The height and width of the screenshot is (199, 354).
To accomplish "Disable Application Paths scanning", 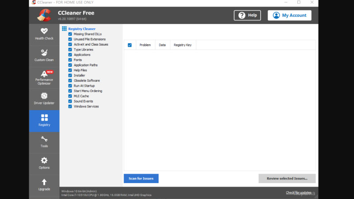I will click(x=70, y=65).
